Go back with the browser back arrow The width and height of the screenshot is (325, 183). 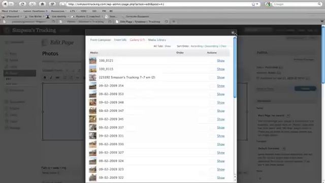tap(6, 4)
